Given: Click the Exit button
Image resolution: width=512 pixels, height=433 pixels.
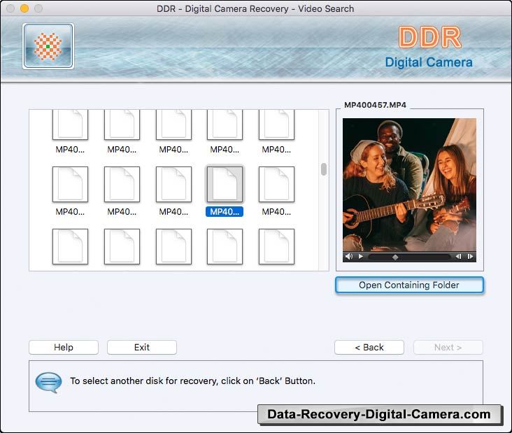Looking at the screenshot, I should [x=142, y=347].
